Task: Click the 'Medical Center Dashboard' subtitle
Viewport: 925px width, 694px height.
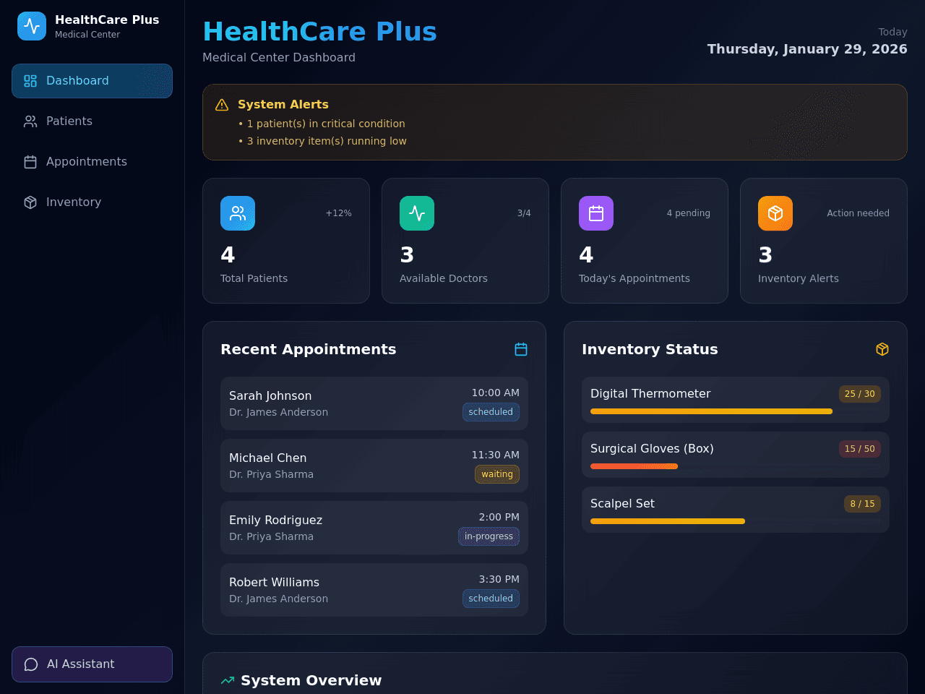Action: (x=279, y=57)
